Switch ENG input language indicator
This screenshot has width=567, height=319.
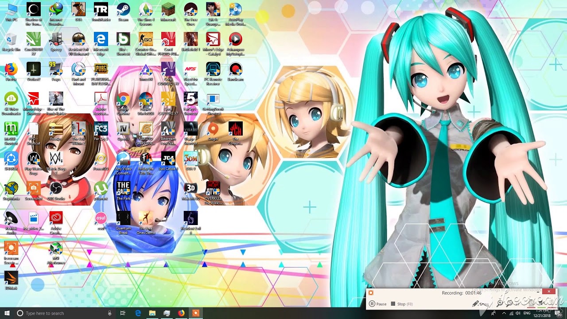pyautogui.click(x=527, y=313)
